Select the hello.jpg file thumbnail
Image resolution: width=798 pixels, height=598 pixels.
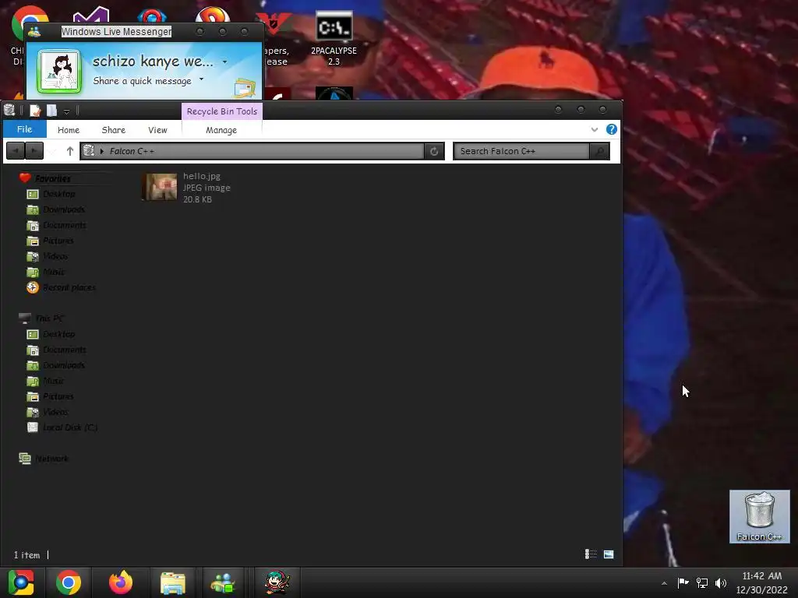point(159,187)
